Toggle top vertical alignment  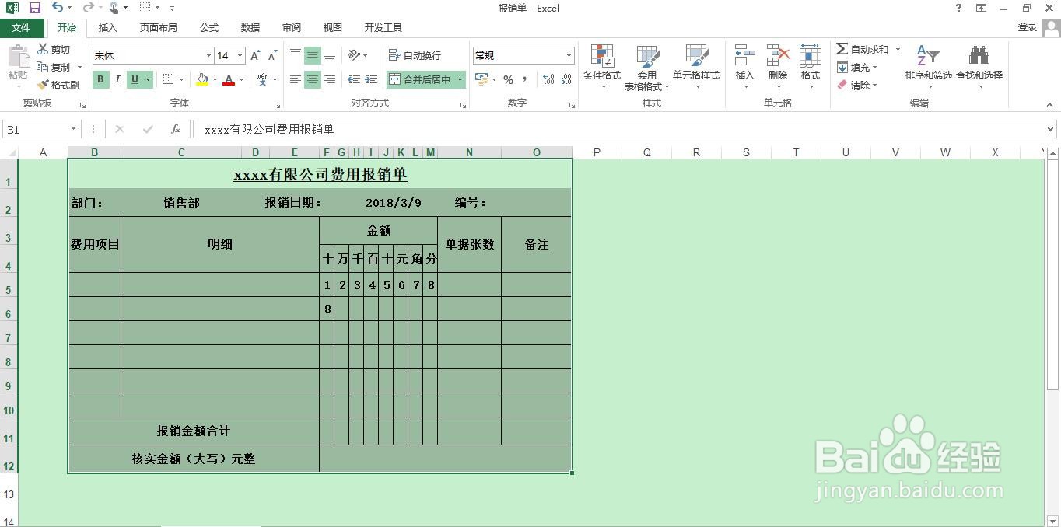(295, 55)
